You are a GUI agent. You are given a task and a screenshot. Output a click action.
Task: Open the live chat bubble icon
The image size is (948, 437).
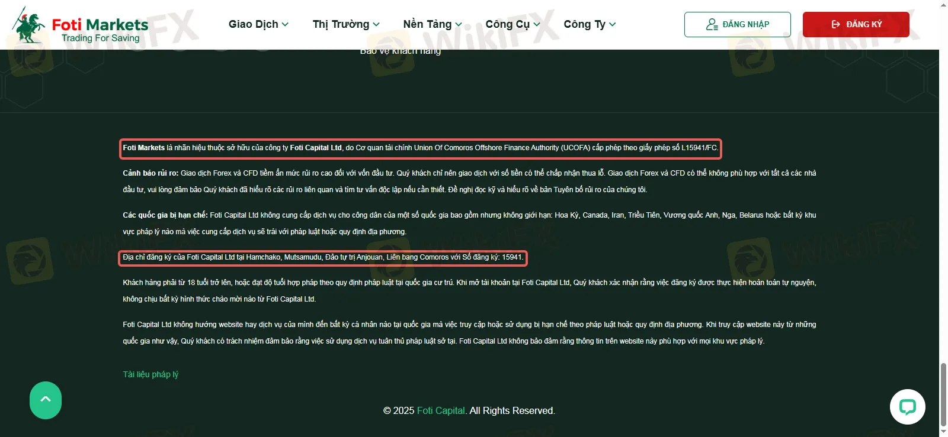[907, 407]
